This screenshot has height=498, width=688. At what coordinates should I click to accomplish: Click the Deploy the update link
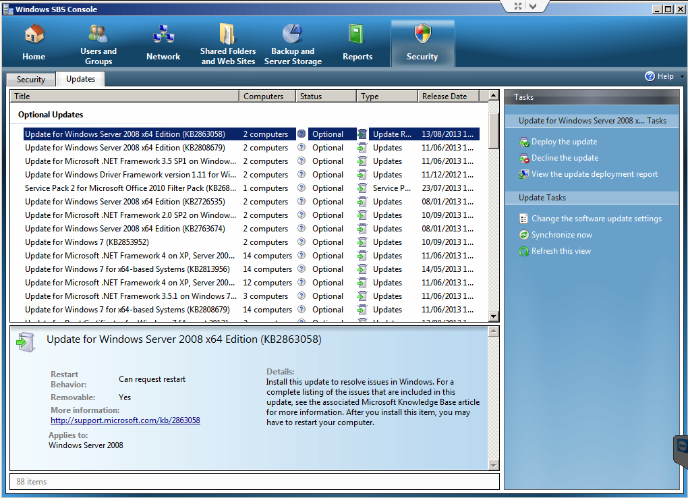[565, 142]
